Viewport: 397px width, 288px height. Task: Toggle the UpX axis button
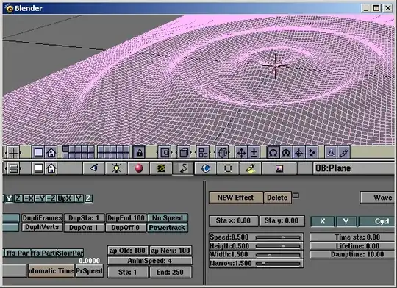(65, 198)
